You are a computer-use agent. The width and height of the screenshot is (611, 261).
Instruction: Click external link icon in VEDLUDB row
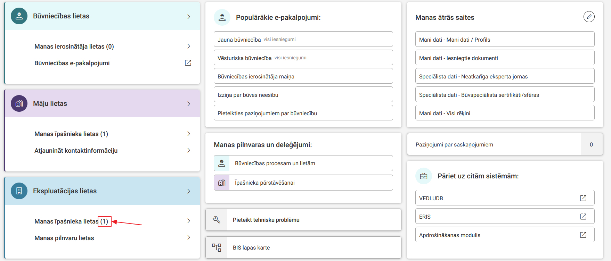(x=583, y=198)
